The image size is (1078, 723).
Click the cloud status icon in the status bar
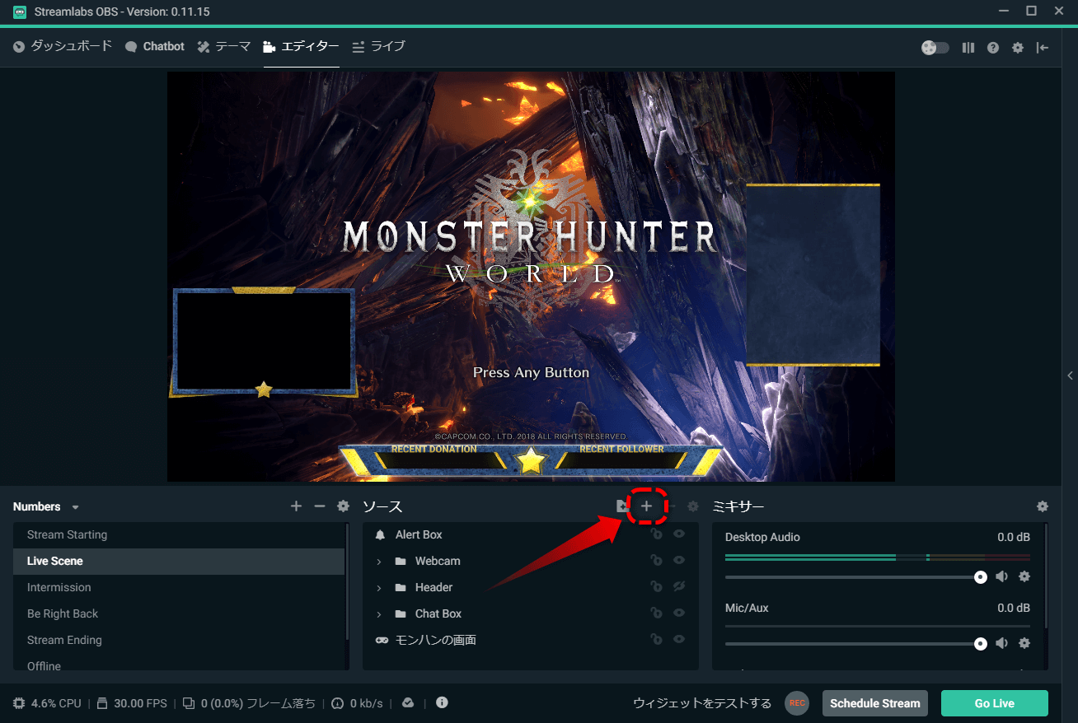(408, 702)
